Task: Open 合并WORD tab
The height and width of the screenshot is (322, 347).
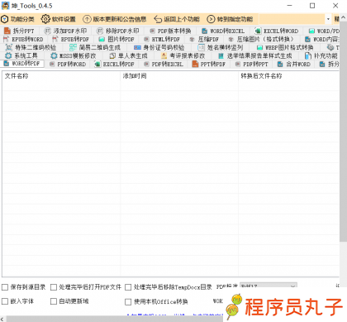Action: (x=294, y=64)
